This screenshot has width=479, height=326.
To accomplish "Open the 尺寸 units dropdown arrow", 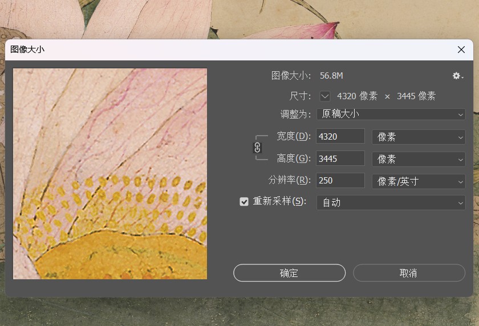I will pos(325,96).
